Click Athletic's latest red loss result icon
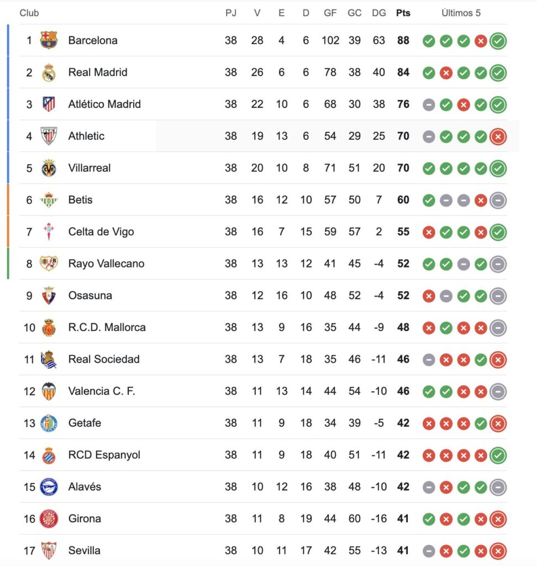 coord(498,137)
